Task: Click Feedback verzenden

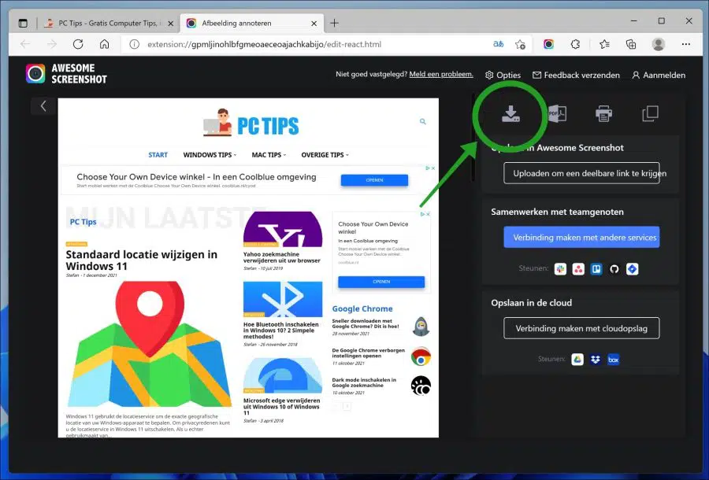Action: pos(576,75)
